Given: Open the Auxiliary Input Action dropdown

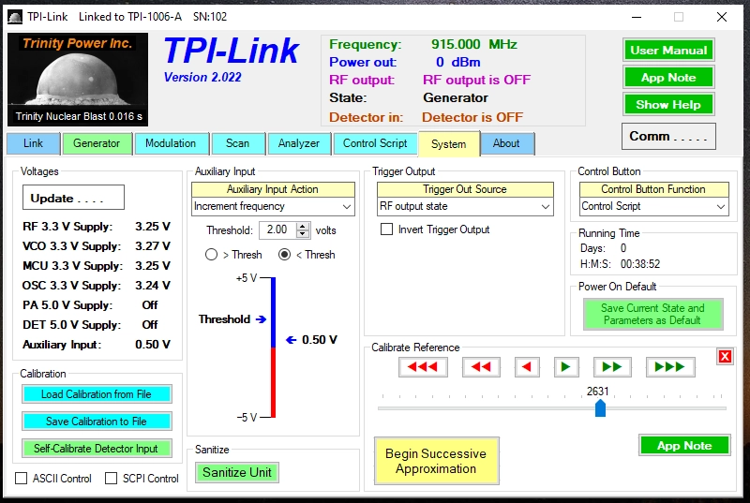Looking at the screenshot, I should [273, 206].
